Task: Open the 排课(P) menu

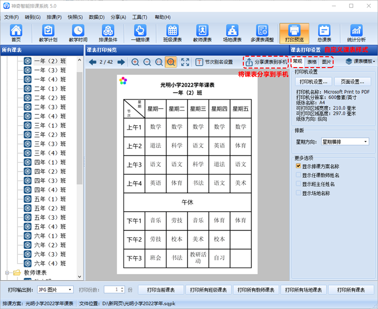Action: pyautogui.click(x=54, y=17)
